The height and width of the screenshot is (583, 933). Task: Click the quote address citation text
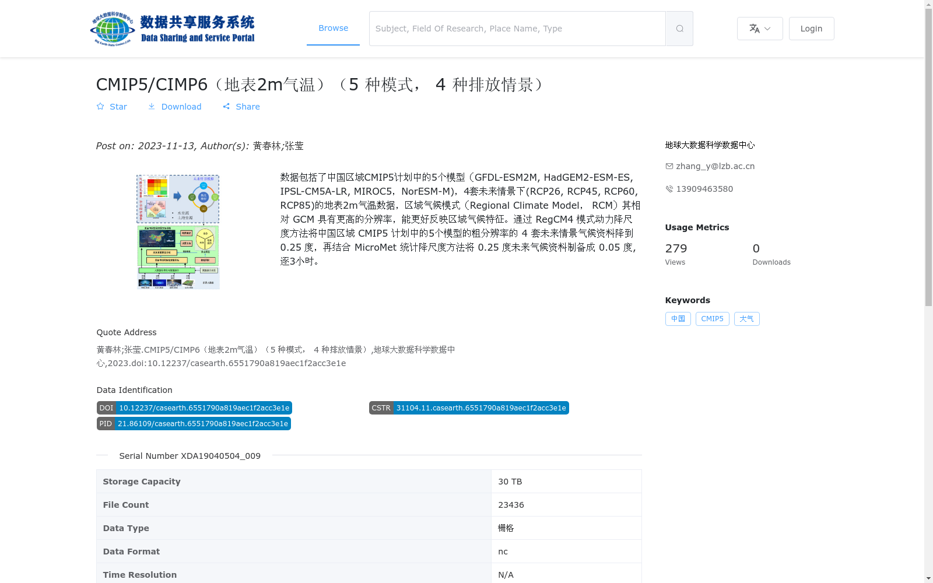click(276, 356)
